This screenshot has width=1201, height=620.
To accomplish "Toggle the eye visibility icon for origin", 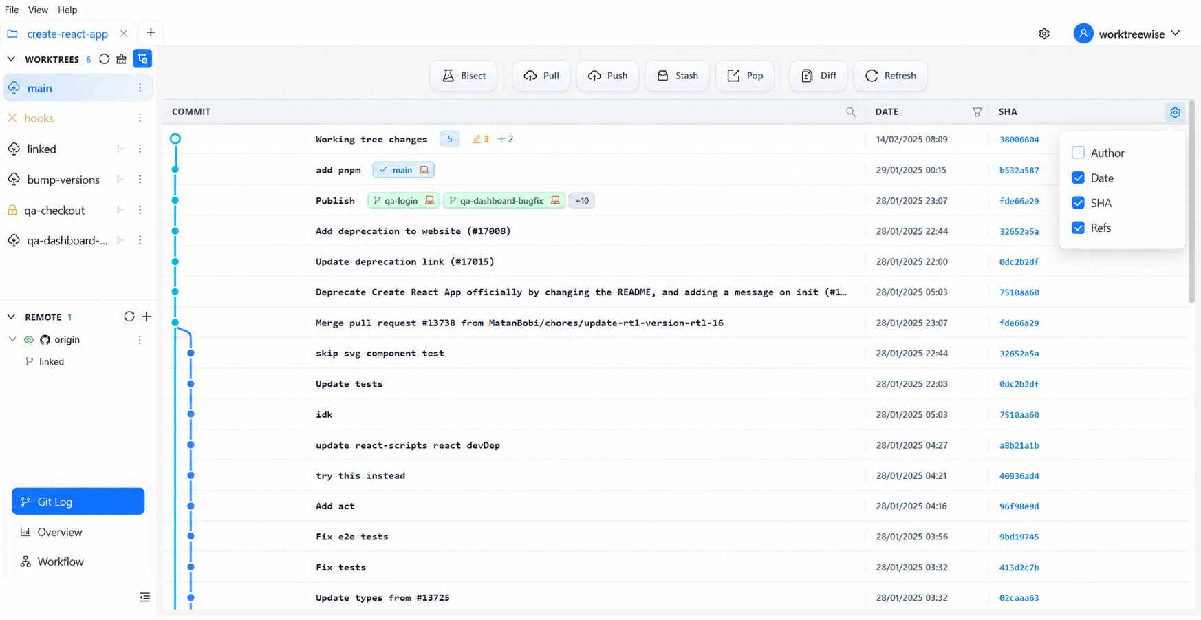I will pos(29,340).
